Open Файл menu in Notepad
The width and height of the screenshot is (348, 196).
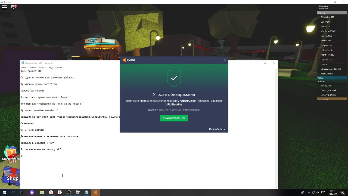(24, 68)
